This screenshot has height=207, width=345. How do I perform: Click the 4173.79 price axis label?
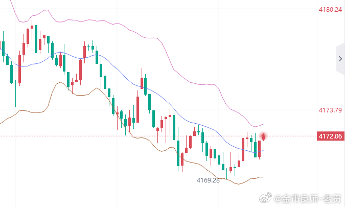coord(330,110)
